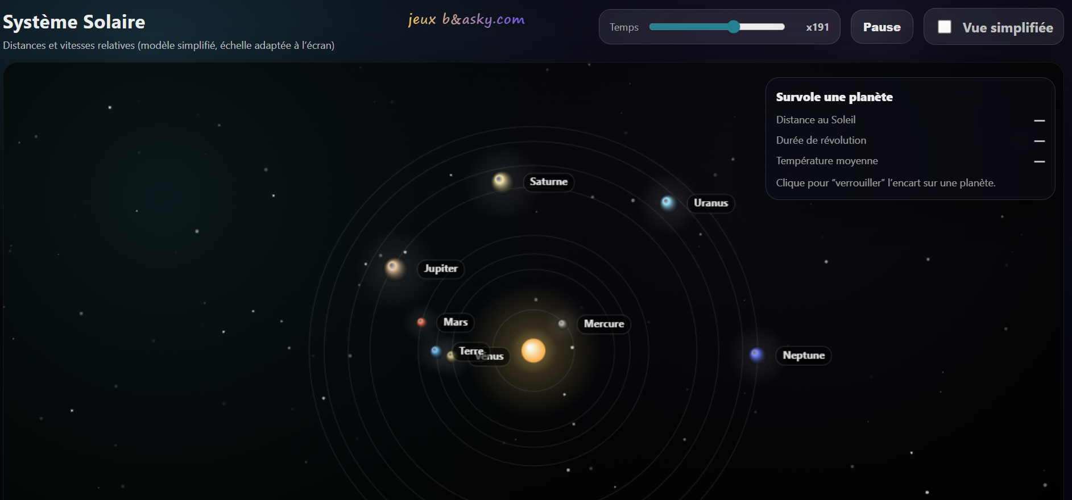This screenshot has width=1072, height=500.
Task: Click the blue Uranus planet
Action: 667,203
